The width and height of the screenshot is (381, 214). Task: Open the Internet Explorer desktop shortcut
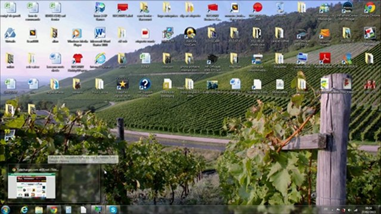tap(100, 58)
